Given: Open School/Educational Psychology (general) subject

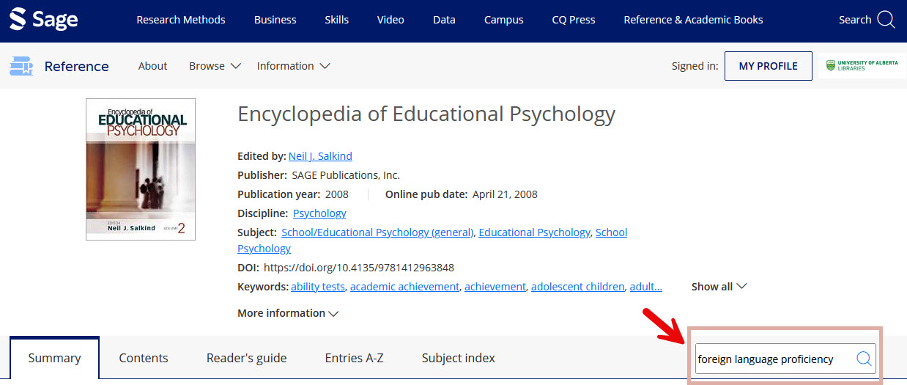Looking at the screenshot, I should [x=377, y=232].
